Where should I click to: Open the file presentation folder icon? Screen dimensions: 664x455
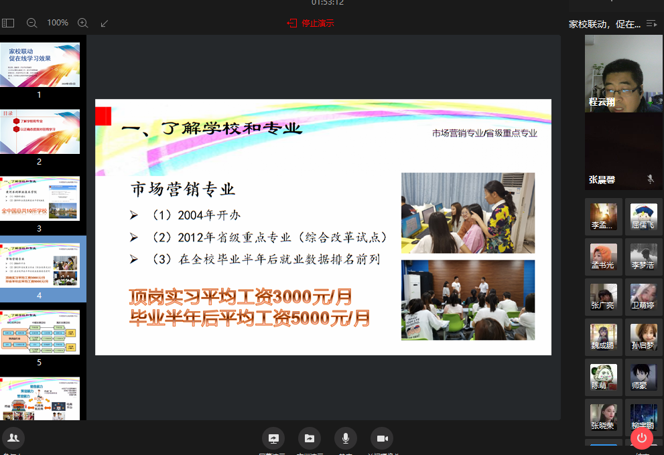click(x=310, y=438)
